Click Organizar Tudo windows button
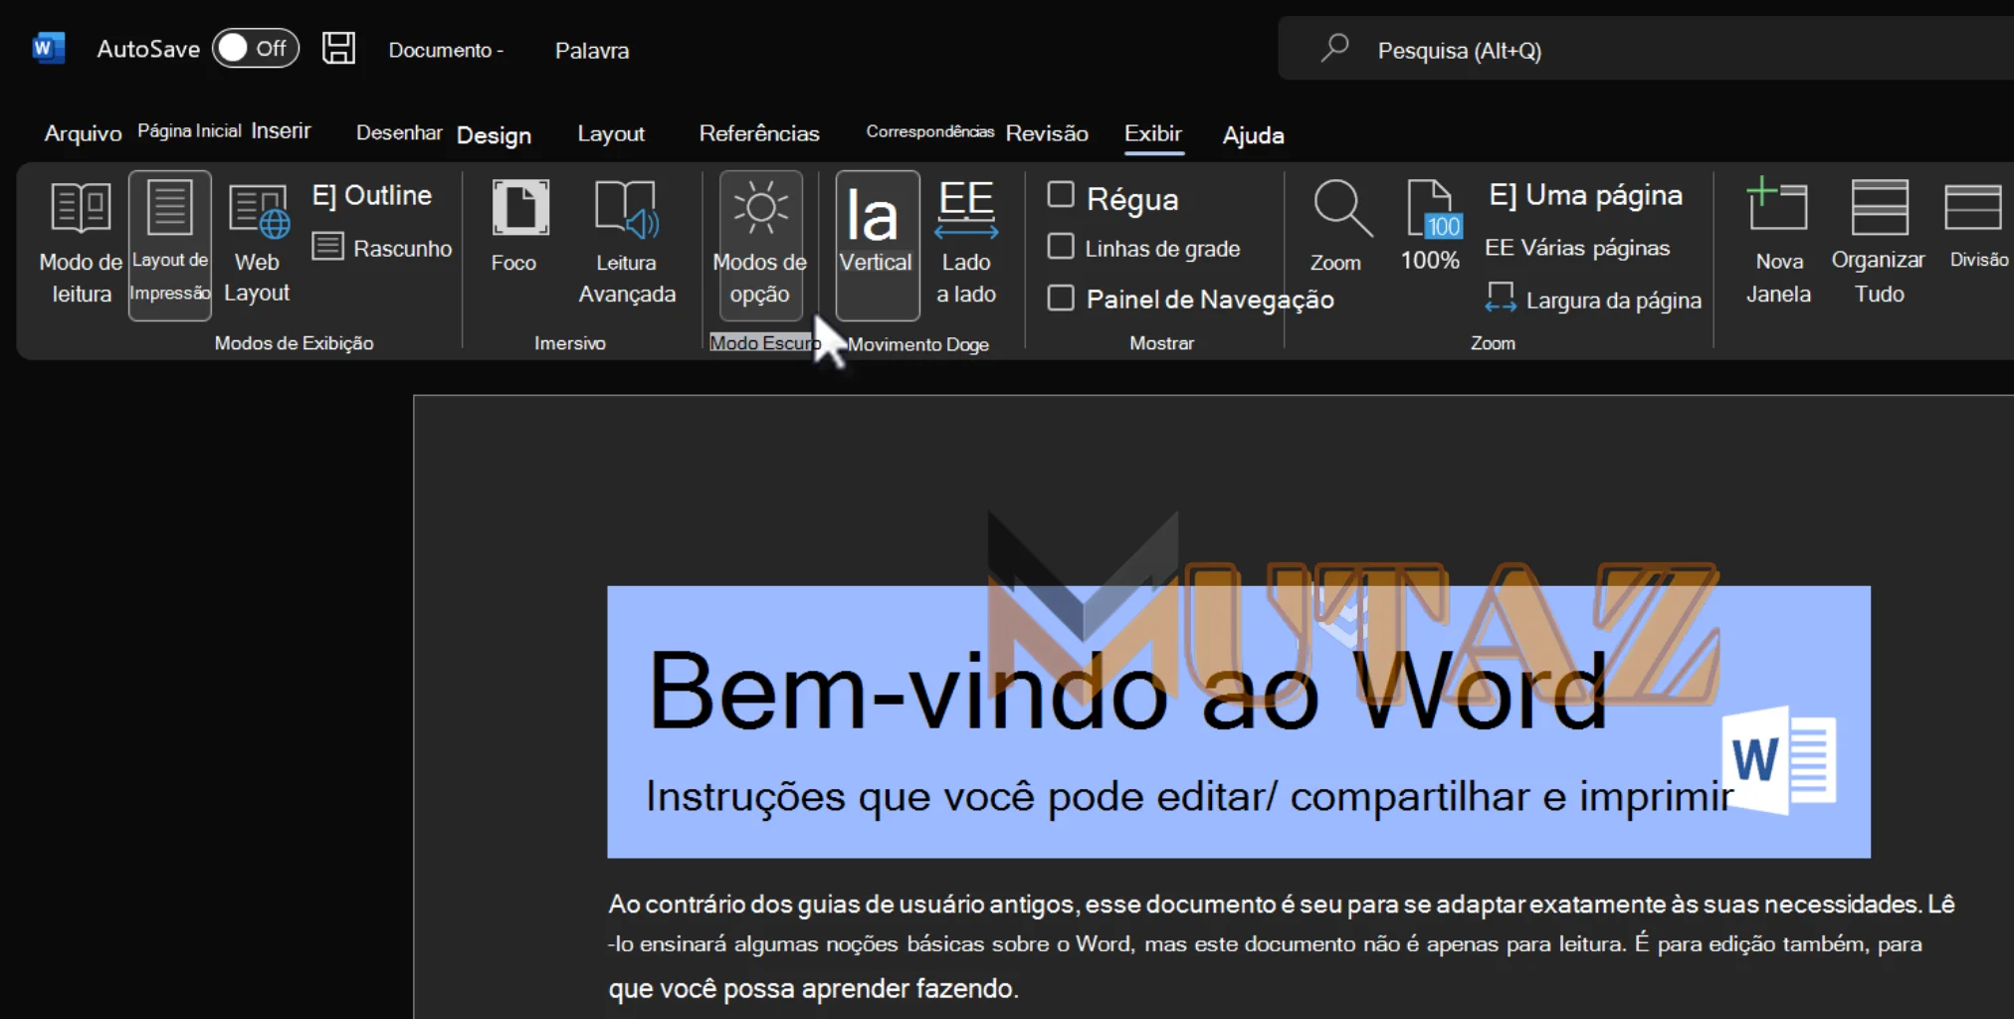Viewport: 2014px width, 1019px height. [1879, 244]
